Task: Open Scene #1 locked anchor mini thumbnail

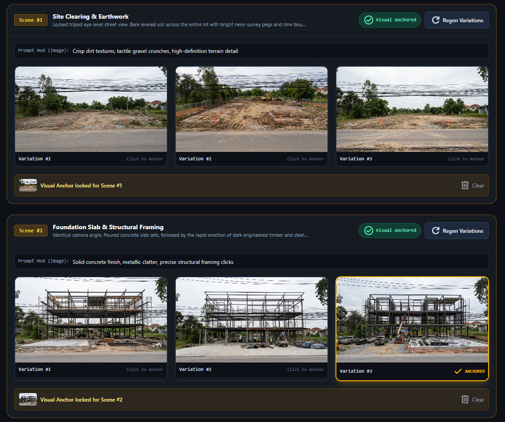Action: click(28, 185)
